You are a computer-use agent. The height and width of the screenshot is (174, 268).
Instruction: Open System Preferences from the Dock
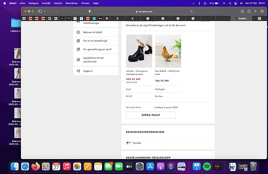pos(140,167)
